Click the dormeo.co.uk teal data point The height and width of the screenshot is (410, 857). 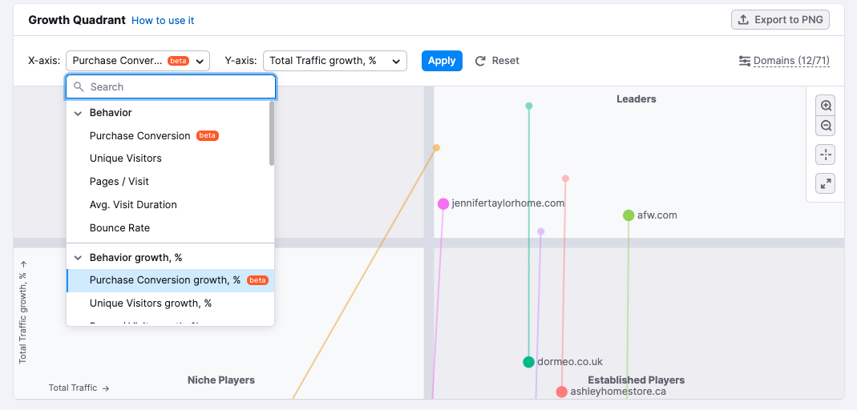coord(528,362)
